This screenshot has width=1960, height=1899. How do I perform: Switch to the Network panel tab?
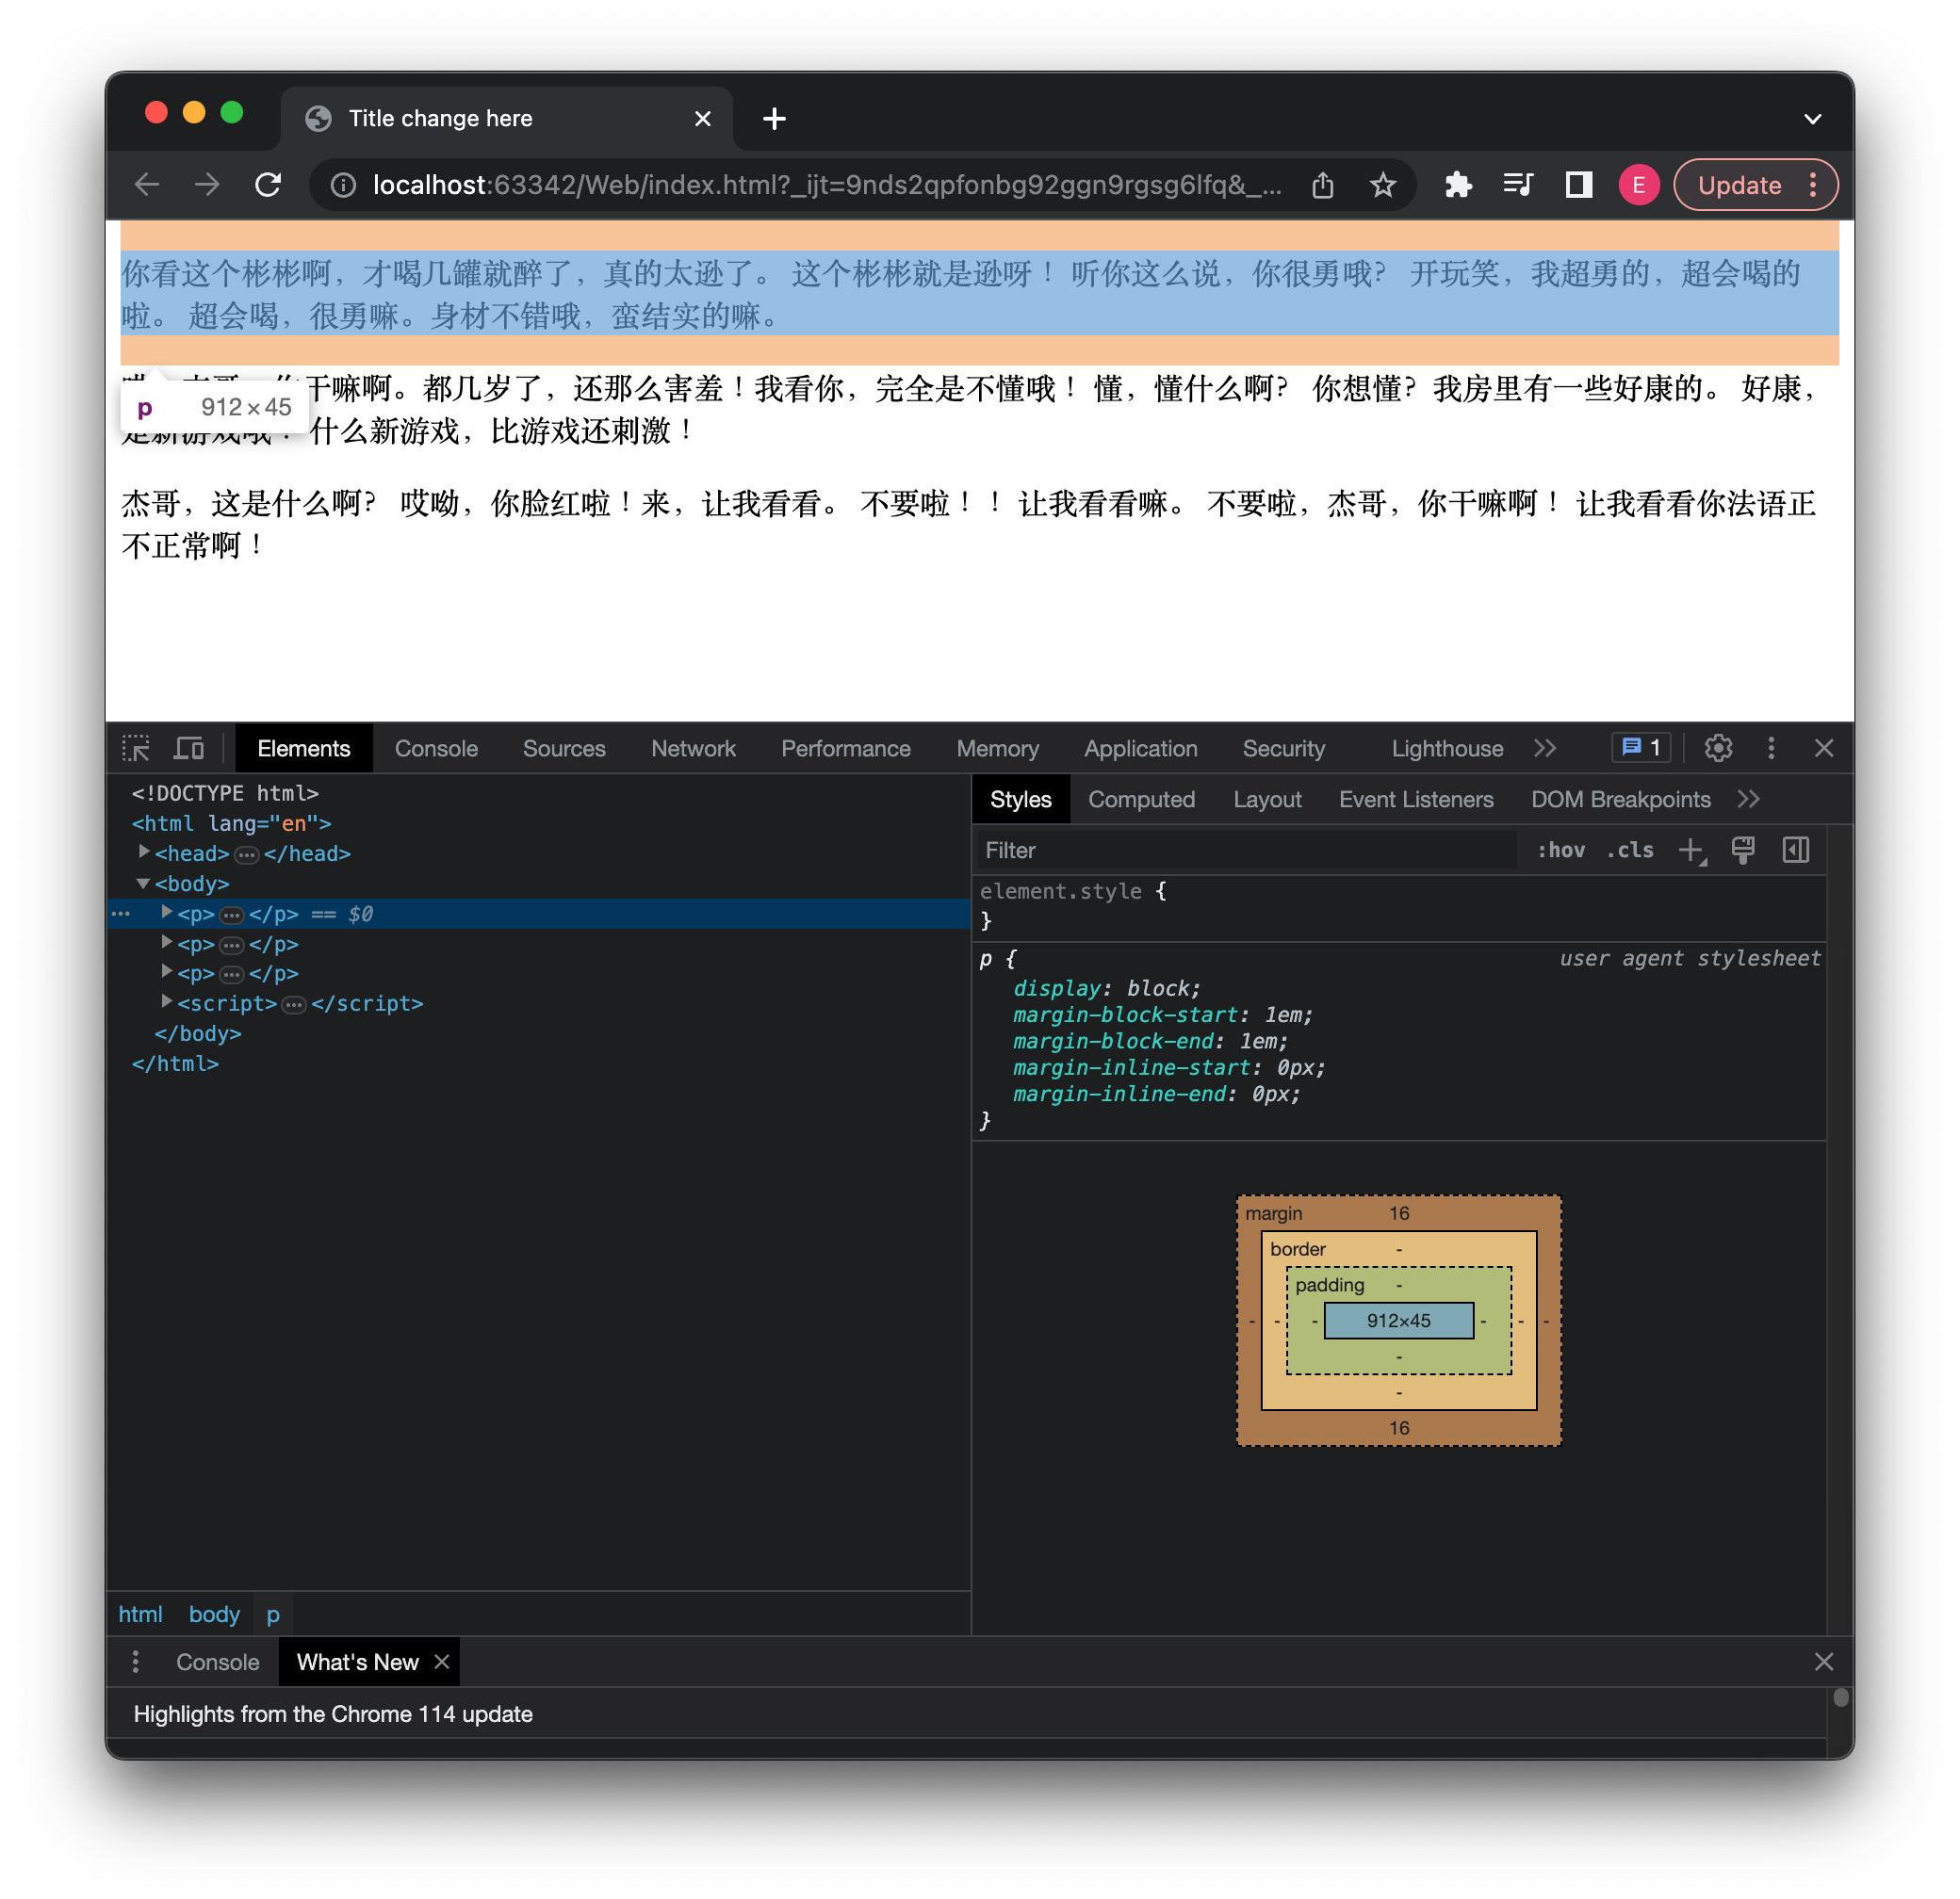coord(693,749)
